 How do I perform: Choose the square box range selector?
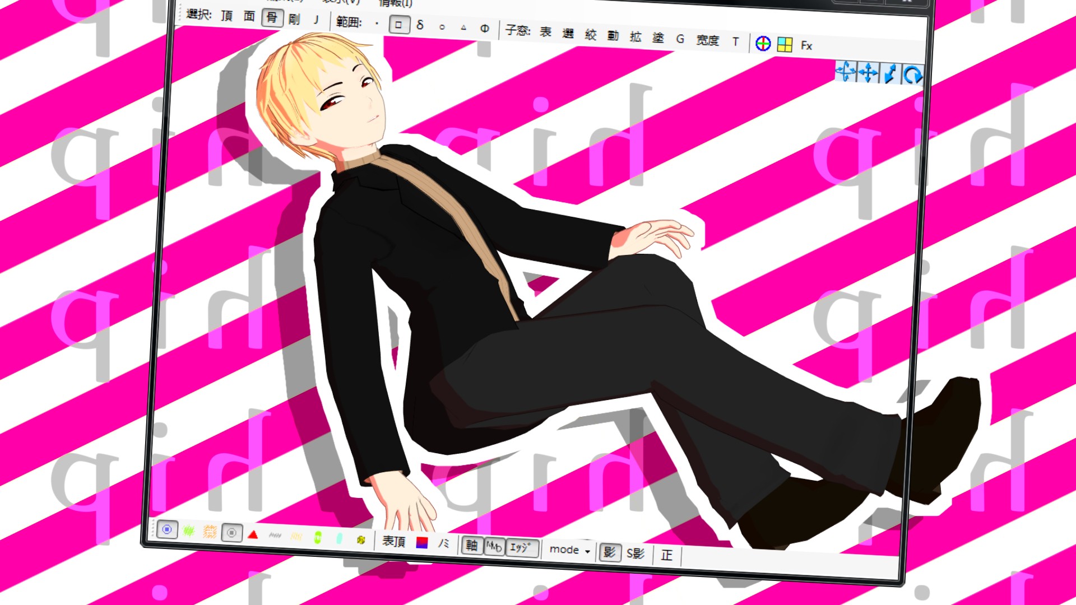pos(399,25)
